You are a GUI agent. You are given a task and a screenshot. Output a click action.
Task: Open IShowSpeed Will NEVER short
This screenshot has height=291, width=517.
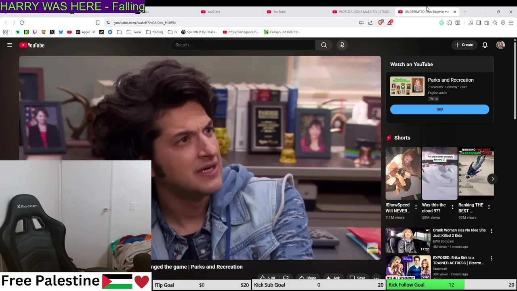[403, 173]
